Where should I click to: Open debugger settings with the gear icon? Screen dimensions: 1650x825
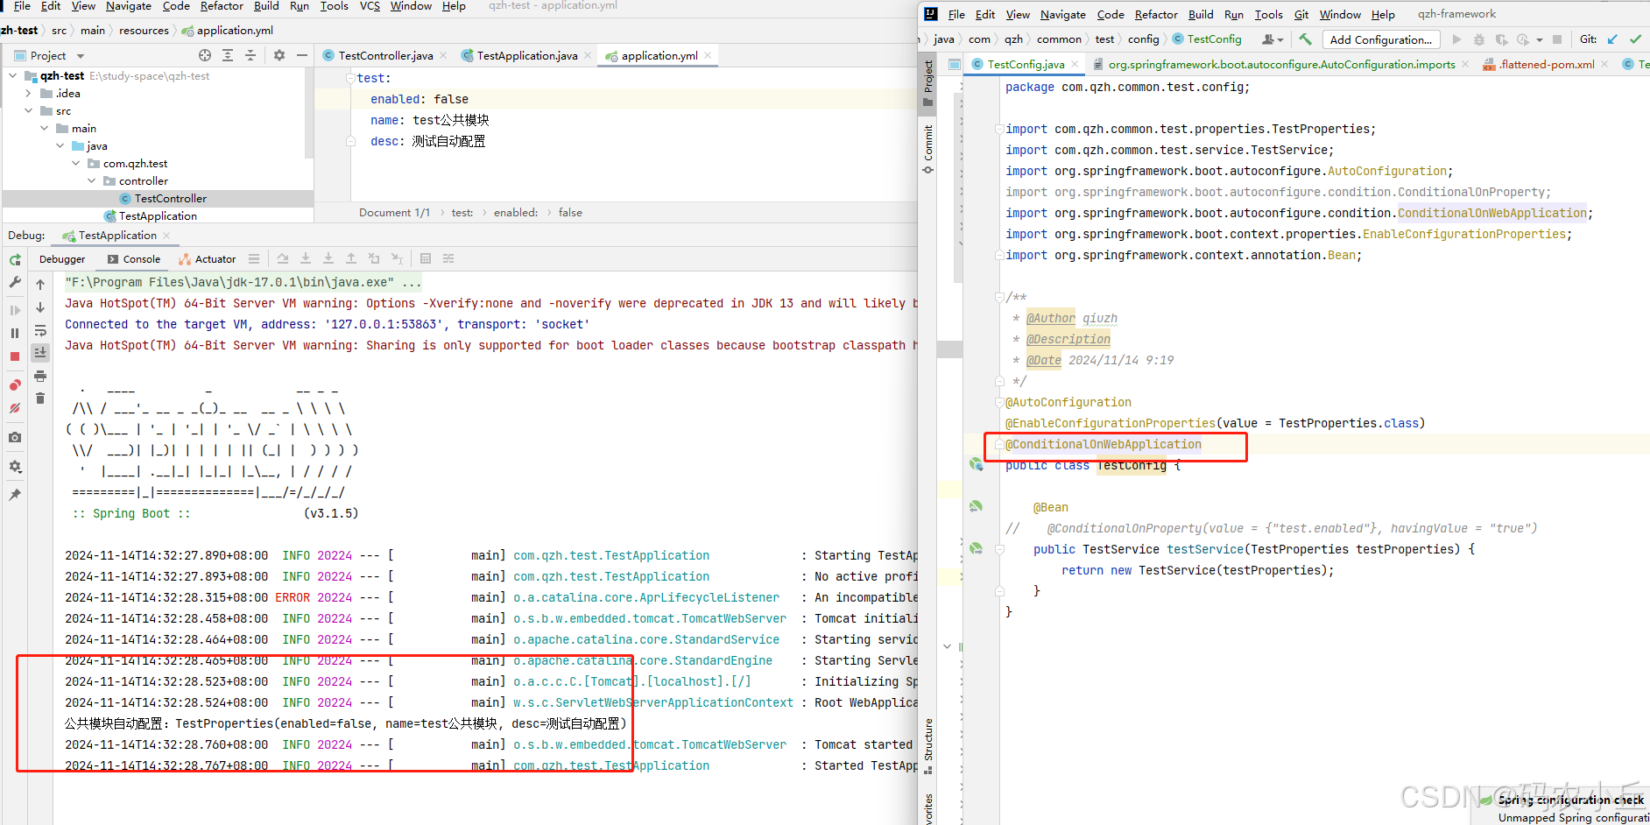click(14, 467)
